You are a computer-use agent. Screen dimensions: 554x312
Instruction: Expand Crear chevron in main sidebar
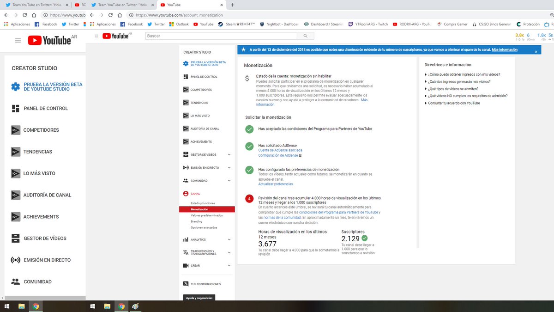[229, 265]
